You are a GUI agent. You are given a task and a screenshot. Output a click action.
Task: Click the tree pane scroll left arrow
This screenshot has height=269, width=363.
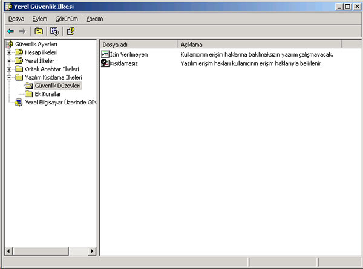(x=9, y=251)
